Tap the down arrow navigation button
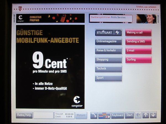Viewport: 166px width, 124px height. click(153, 115)
